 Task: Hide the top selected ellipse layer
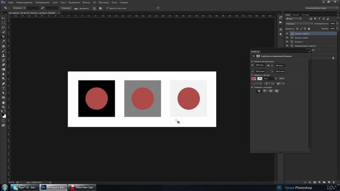tap(287, 33)
